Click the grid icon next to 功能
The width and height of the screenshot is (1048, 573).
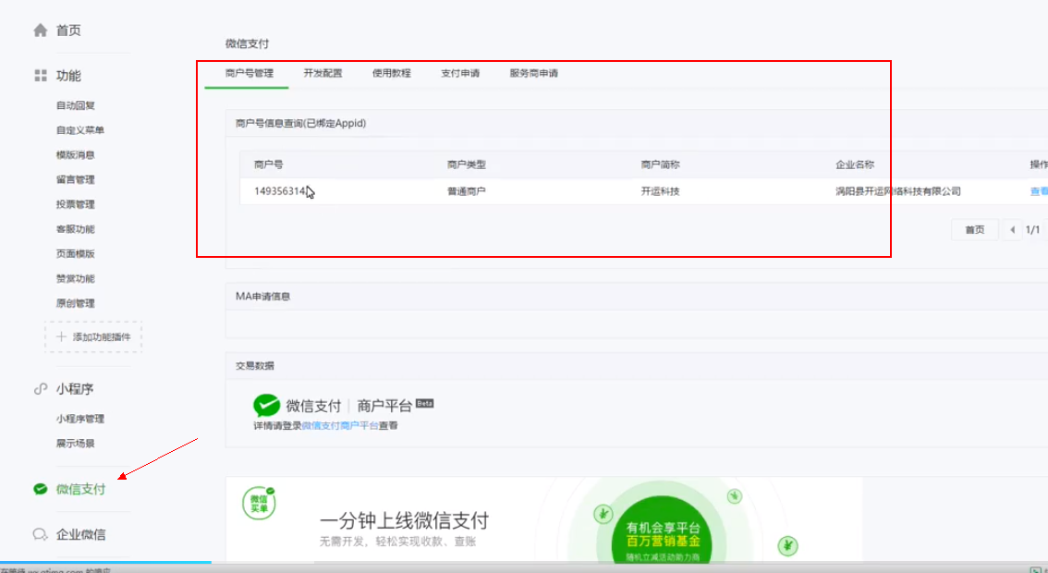[x=41, y=76]
